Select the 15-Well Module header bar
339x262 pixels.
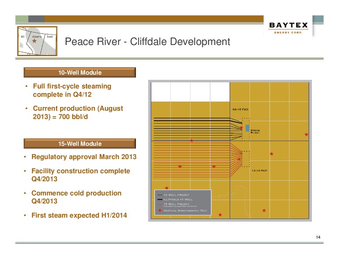(80, 144)
